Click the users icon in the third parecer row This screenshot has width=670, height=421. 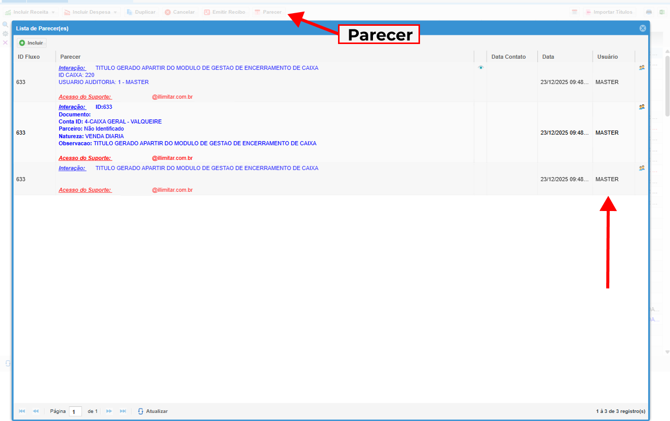coord(642,168)
